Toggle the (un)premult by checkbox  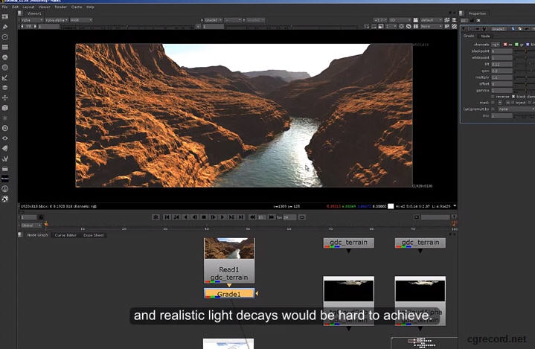click(493, 109)
